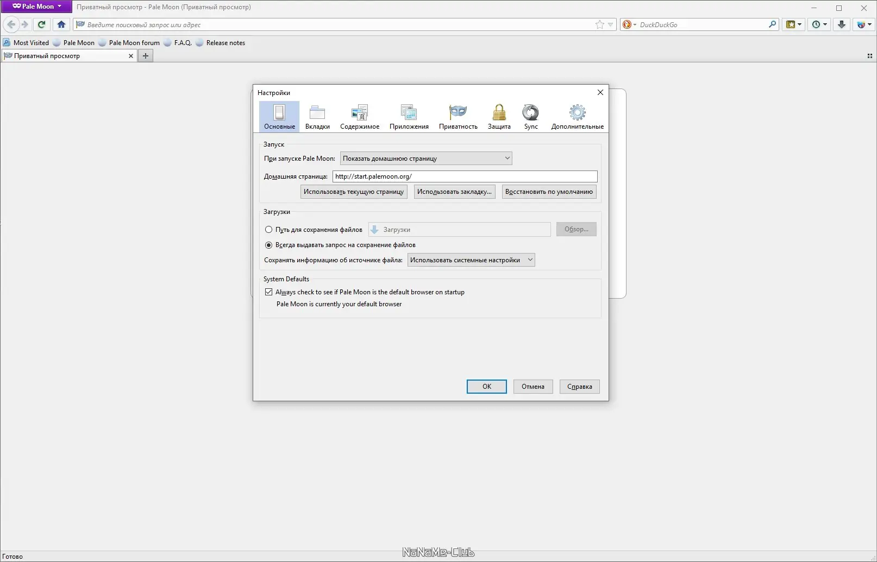
Task: Open the Bookmarks menu toolbar button
Action: pos(794,24)
